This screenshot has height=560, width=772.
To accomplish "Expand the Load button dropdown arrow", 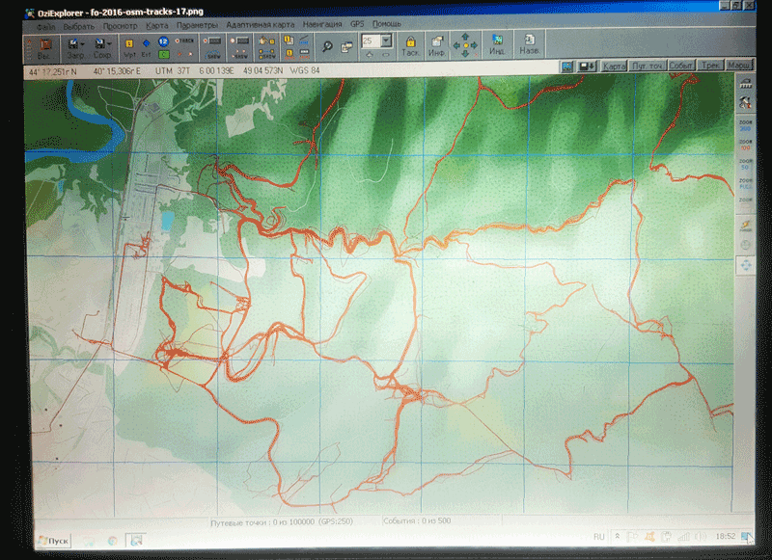I will (x=84, y=42).
